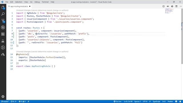Open the Go menu
183x103 pixels.
pyautogui.click(x=31, y=2)
